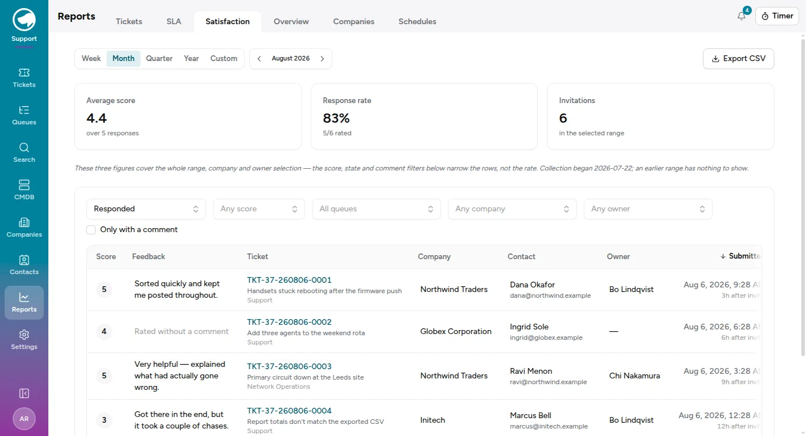This screenshot has height=436, width=806.
Task: Select the Reports sidebar icon
Action: pyautogui.click(x=24, y=303)
